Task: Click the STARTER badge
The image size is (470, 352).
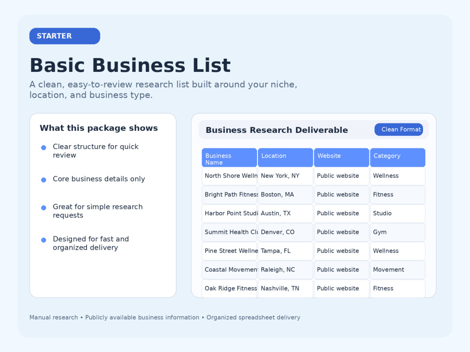Action: [x=64, y=36]
